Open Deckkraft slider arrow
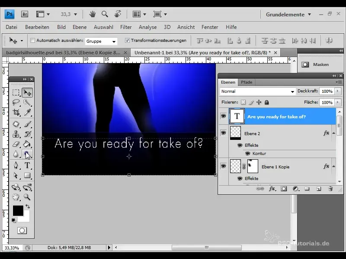Viewport: 346px width, 259px height. pyautogui.click(x=338, y=91)
